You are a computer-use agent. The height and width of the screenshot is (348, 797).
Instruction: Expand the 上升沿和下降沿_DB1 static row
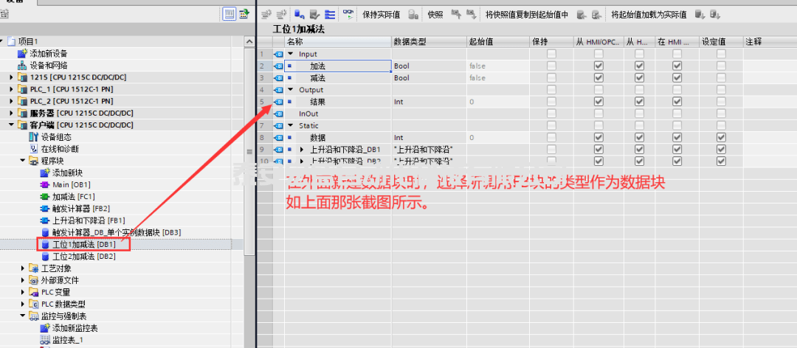pyautogui.click(x=301, y=150)
